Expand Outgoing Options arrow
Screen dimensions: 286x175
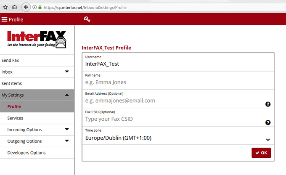(x=67, y=141)
